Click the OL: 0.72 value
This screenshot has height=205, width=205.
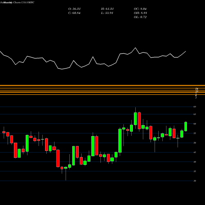[140, 17]
